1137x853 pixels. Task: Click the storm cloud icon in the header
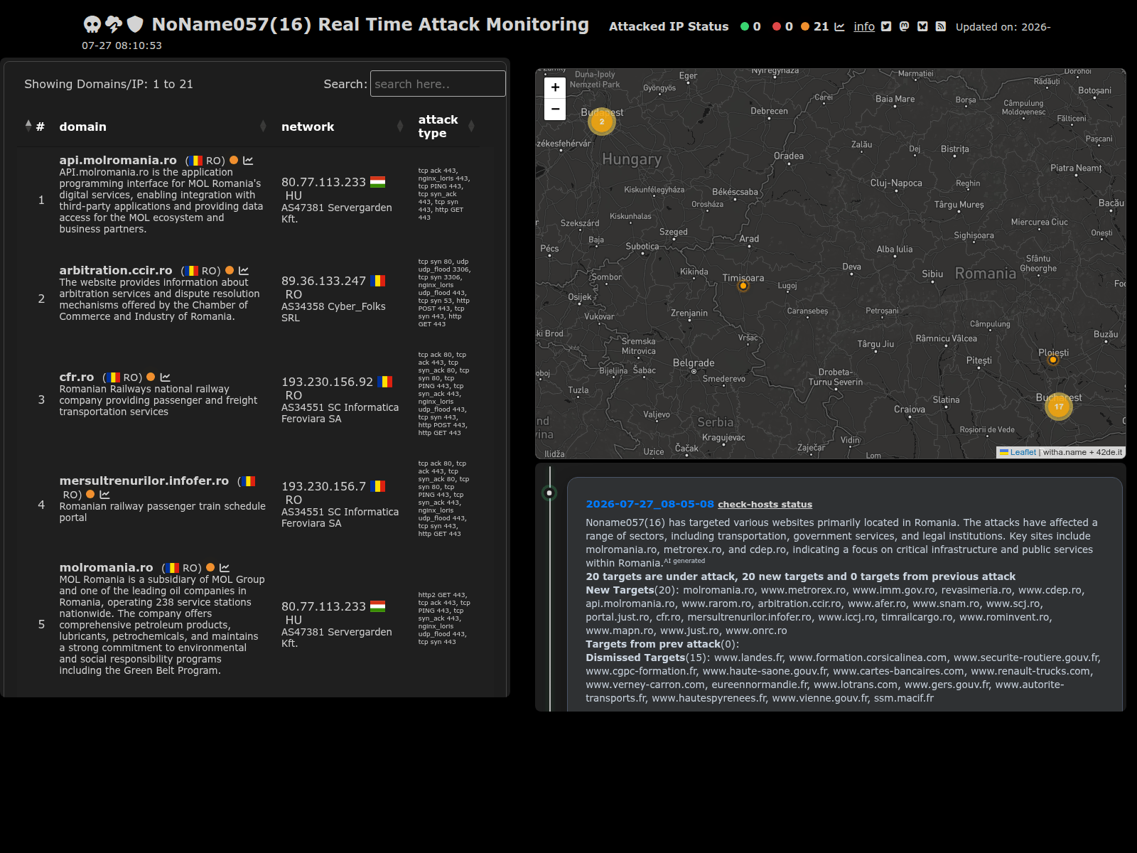[114, 25]
